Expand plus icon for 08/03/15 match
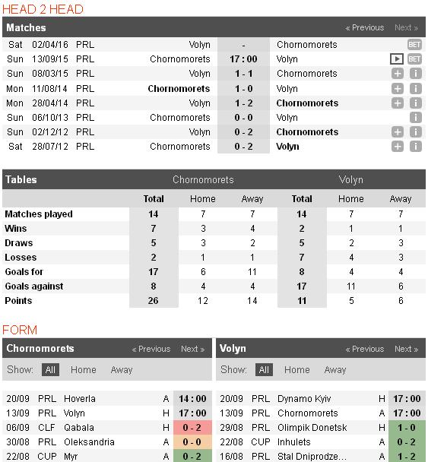This screenshot has width=428, height=462. [x=398, y=74]
